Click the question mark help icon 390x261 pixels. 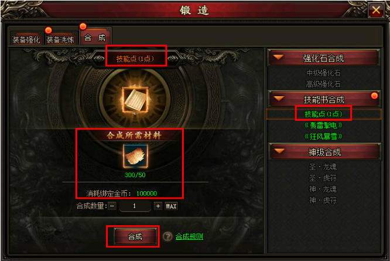click(167, 236)
